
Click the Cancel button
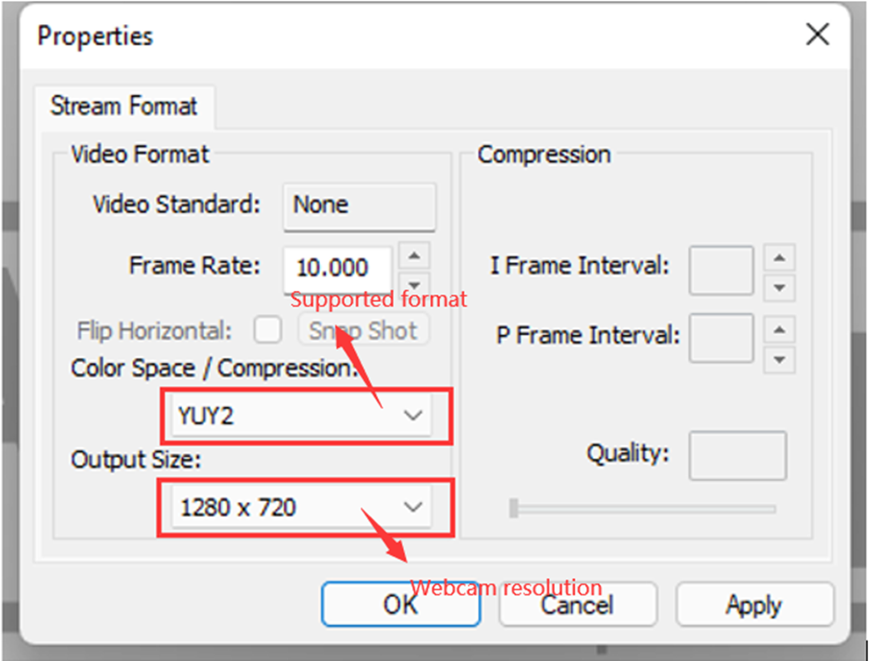[577, 606]
